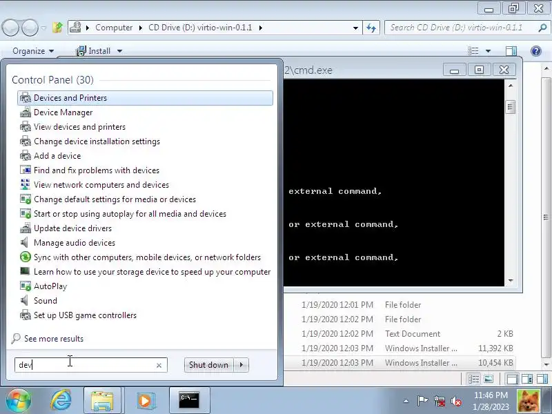Open Change default settings for media or devices

[x=115, y=199]
